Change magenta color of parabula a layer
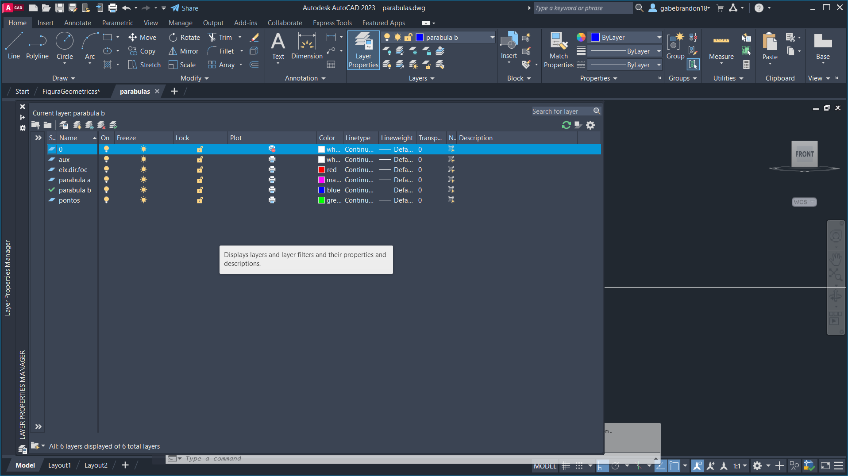Viewport: 848px width, 476px height. (322, 180)
